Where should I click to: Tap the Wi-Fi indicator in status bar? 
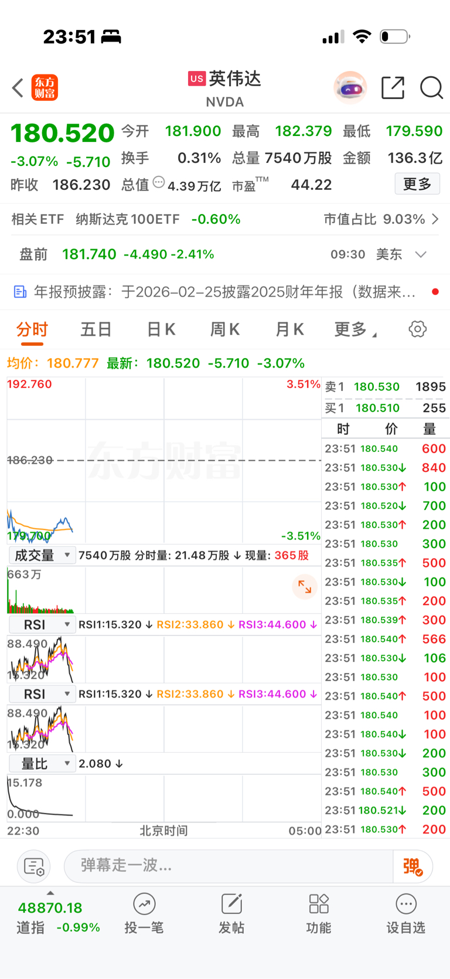click(362, 37)
